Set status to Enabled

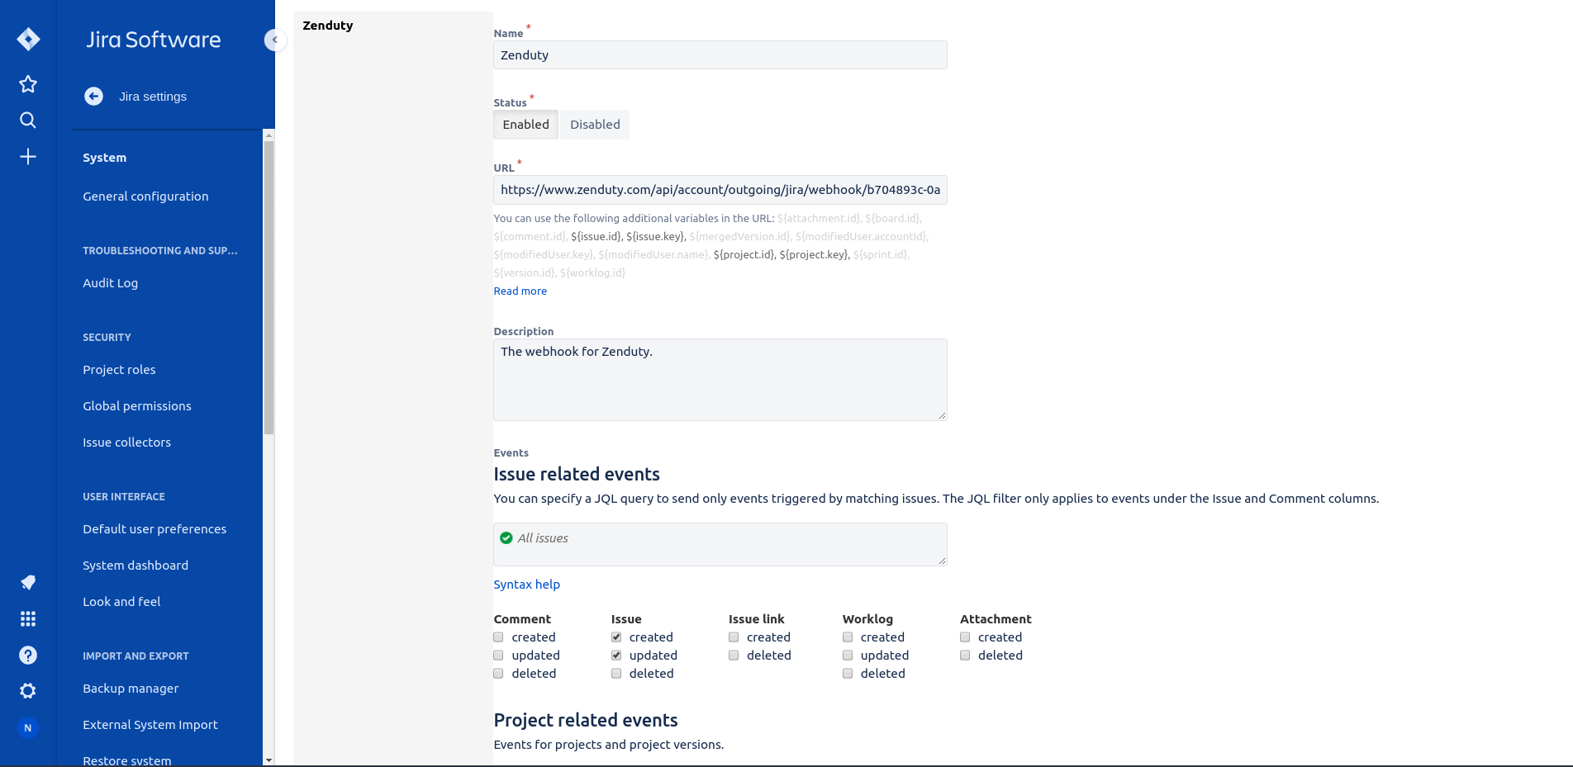coord(525,125)
